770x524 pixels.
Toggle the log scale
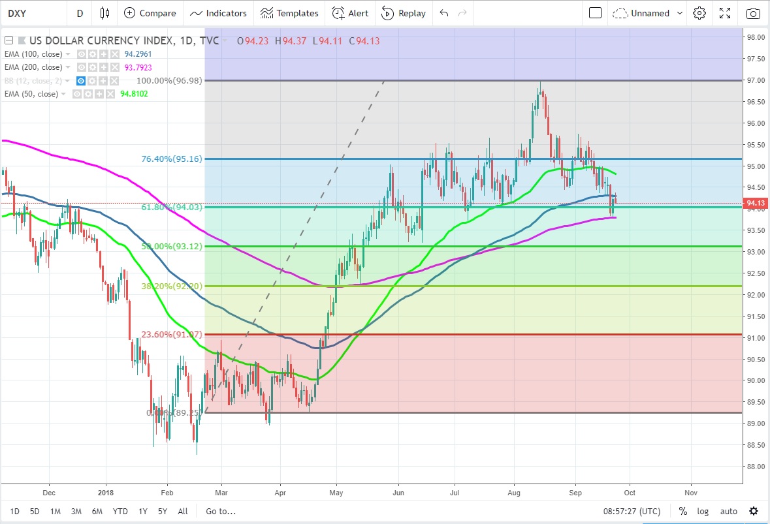pyautogui.click(x=703, y=511)
